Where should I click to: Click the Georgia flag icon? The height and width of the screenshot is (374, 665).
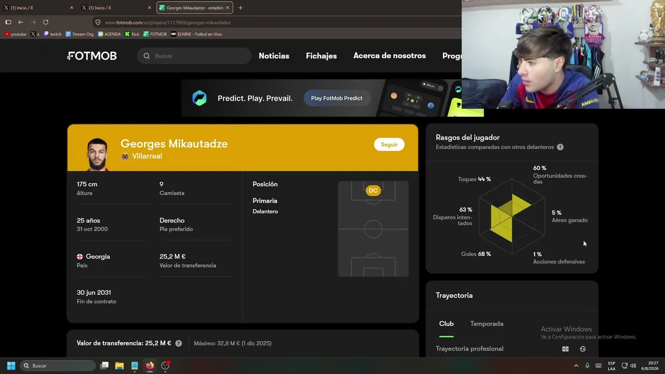pyautogui.click(x=80, y=257)
